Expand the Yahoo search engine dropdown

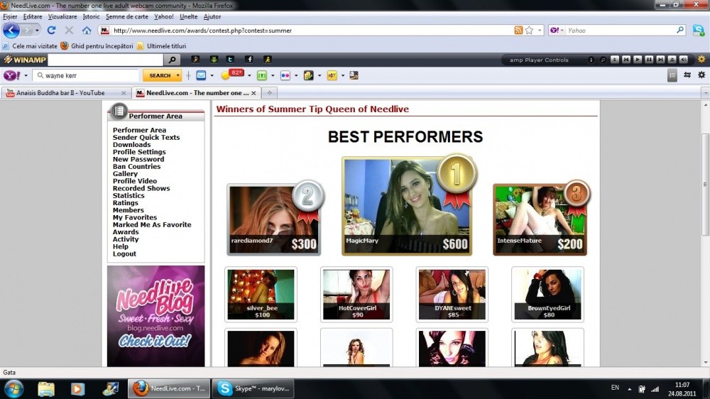557,31
